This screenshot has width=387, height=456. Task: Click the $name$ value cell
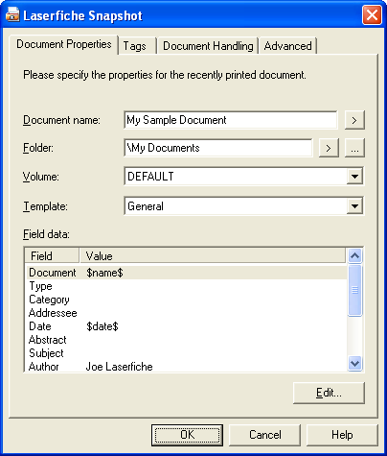tap(104, 273)
